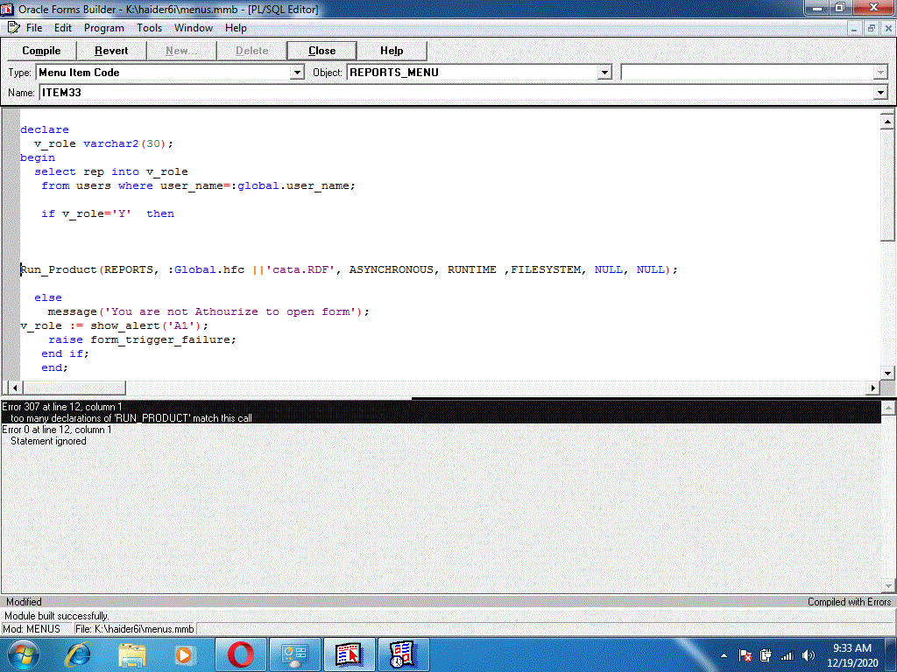The image size is (897, 672).
Task: Open the Program menu
Action: 104,28
